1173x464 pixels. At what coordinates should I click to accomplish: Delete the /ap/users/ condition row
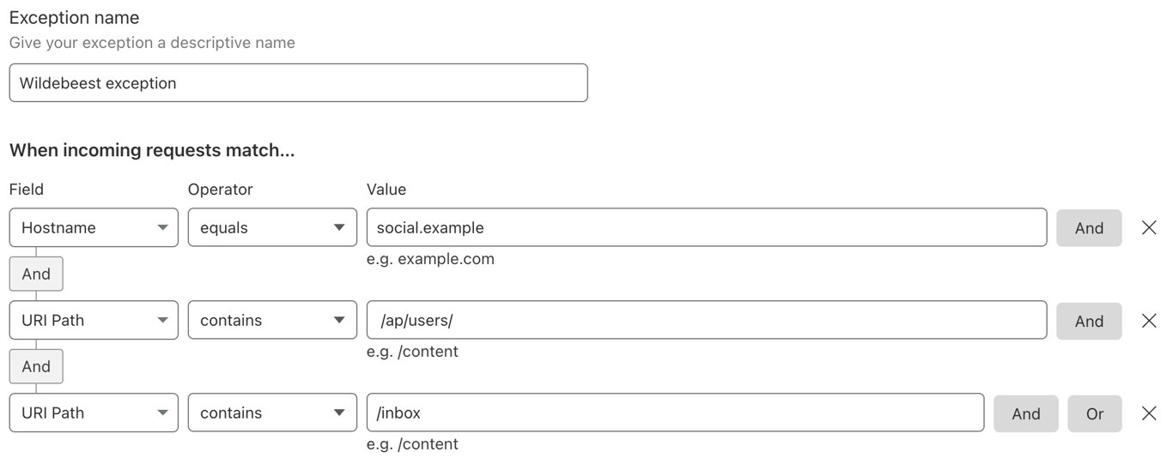pos(1149,320)
